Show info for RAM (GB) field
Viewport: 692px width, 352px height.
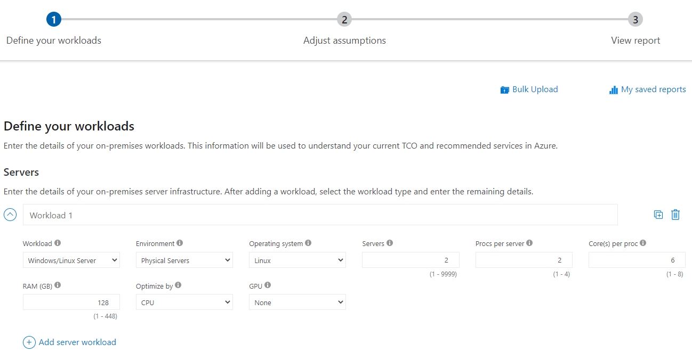coord(58,285)
